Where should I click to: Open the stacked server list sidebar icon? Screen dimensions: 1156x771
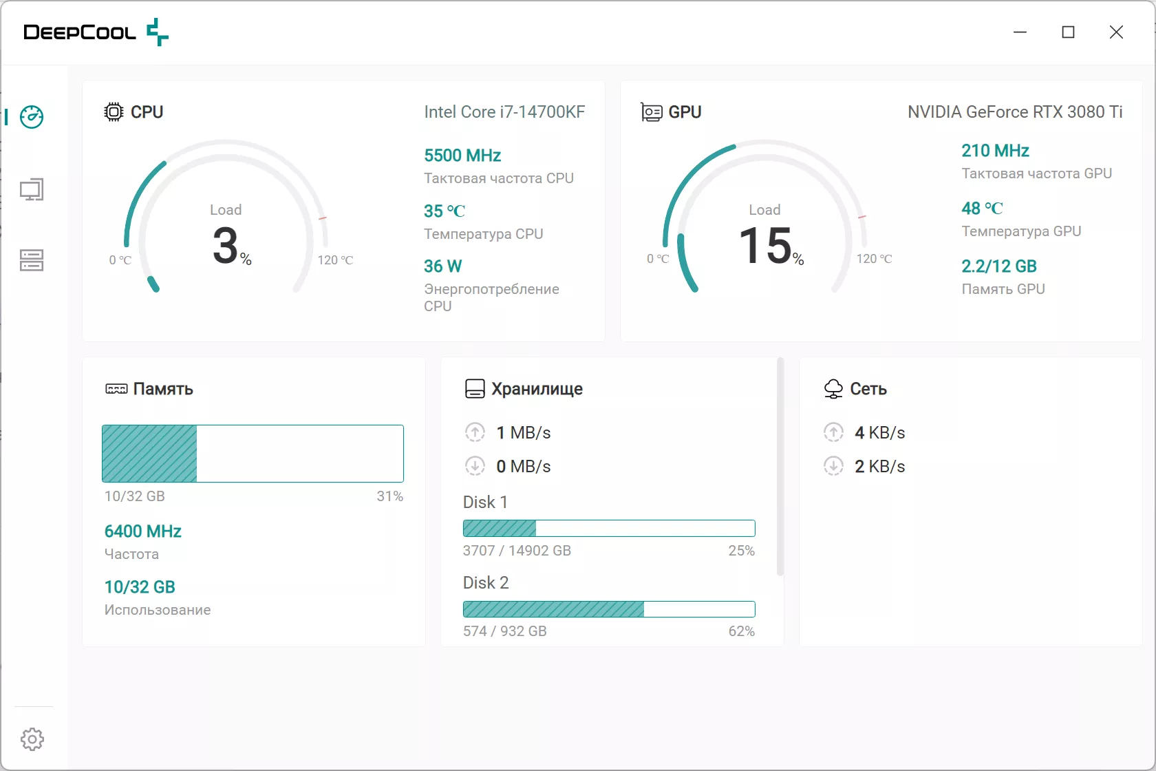[32, 260]
